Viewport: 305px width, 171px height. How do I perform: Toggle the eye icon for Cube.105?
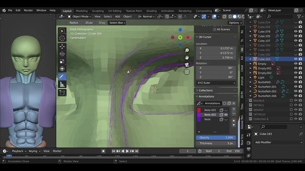(295, 36)
